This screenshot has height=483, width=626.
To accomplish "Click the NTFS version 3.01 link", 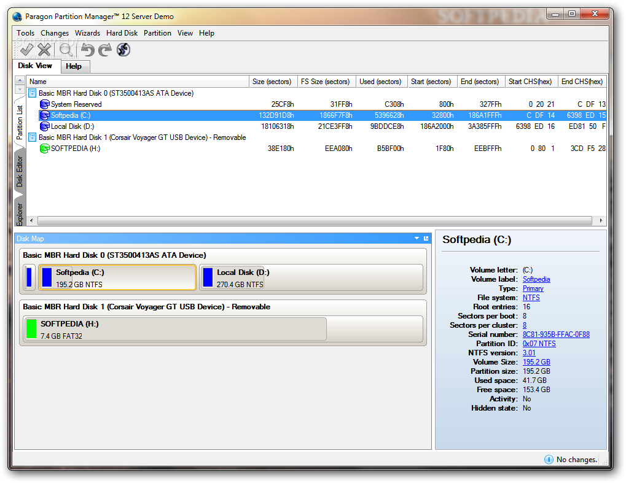I will (529, 352).
